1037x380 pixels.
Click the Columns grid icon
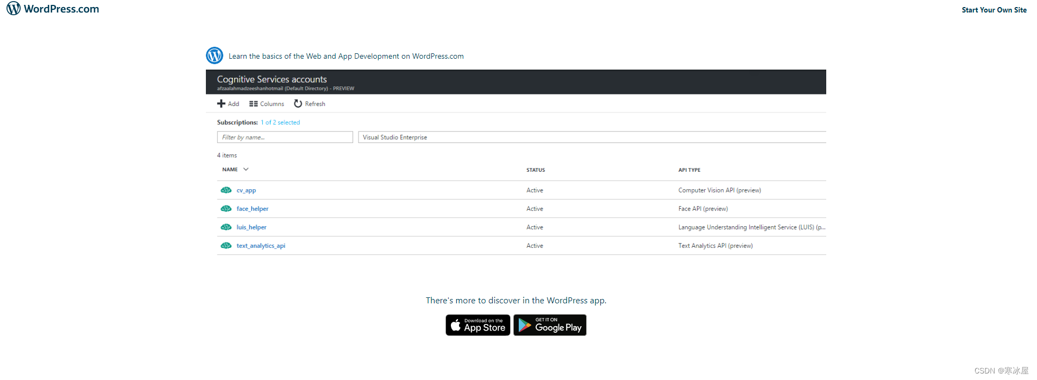click(253, 104)
